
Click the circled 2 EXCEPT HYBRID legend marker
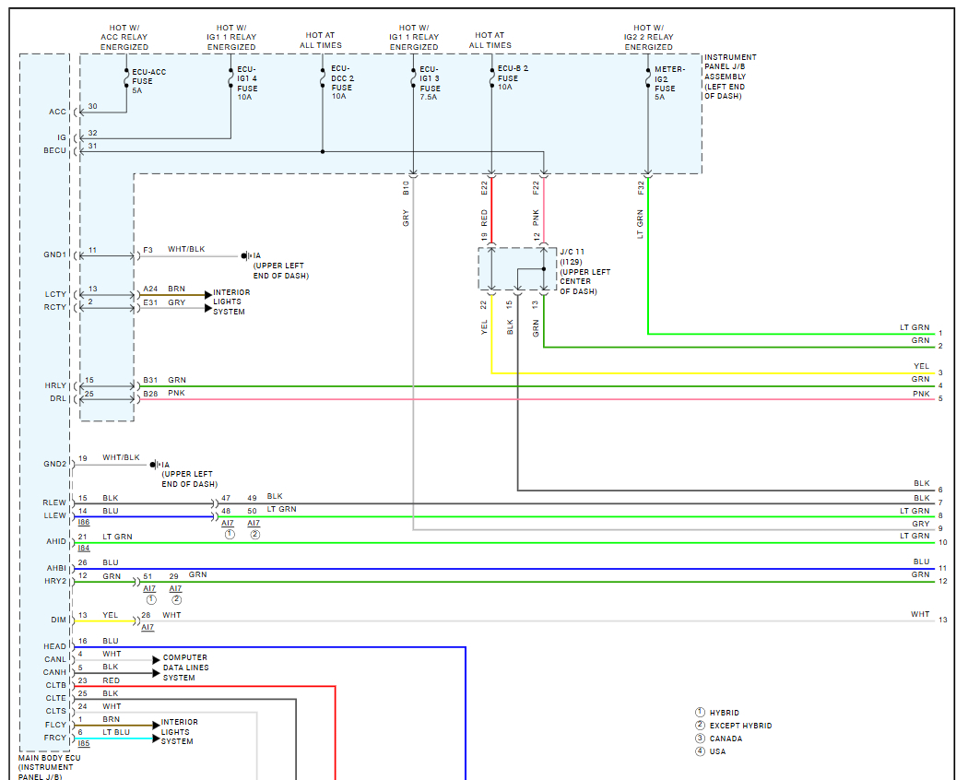point(700,725)
